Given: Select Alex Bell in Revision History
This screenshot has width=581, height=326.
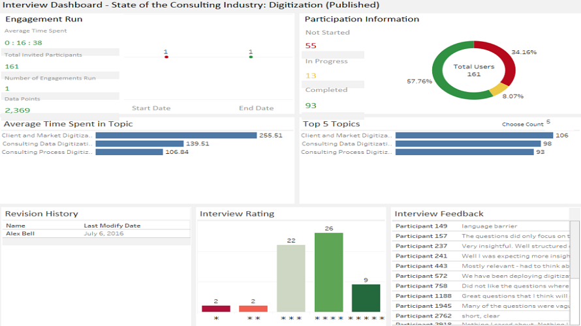Looking at the screenshot, I should point(20,233).
